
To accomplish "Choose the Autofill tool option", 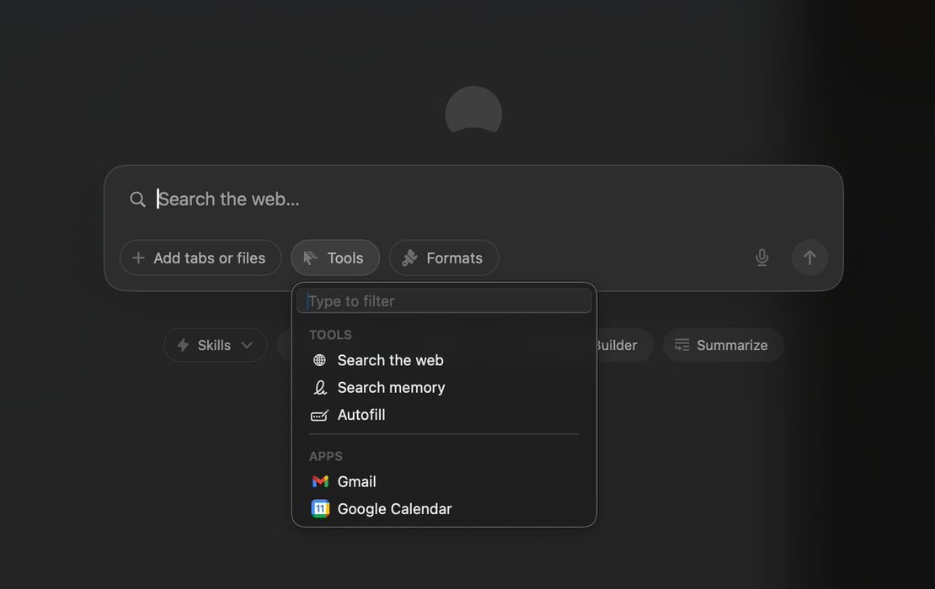I will pos(361,415).
